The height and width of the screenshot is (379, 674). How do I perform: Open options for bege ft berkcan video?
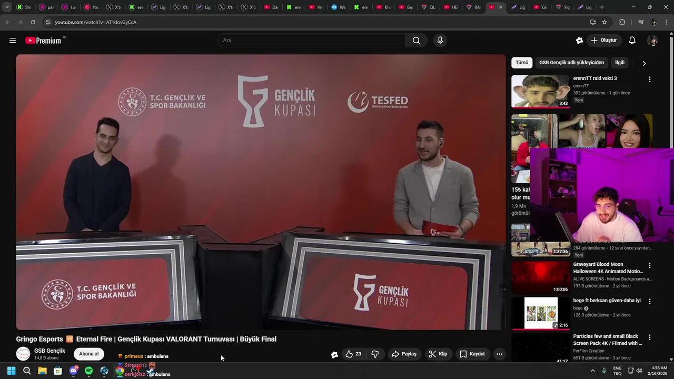649,301
